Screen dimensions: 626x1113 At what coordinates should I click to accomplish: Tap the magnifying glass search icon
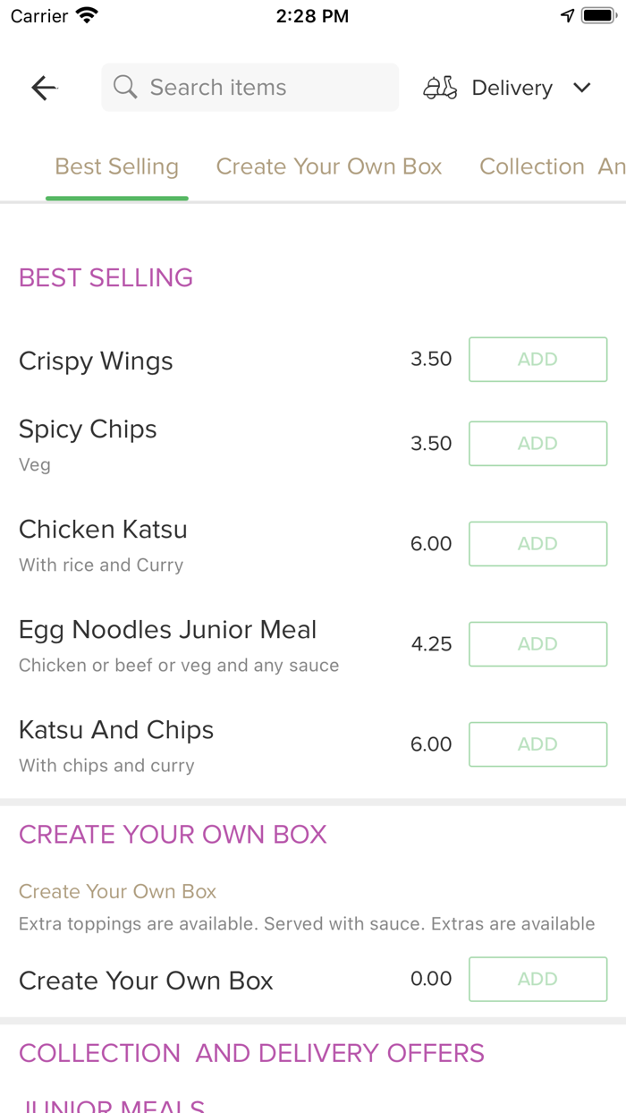click(x=124, y=87)
